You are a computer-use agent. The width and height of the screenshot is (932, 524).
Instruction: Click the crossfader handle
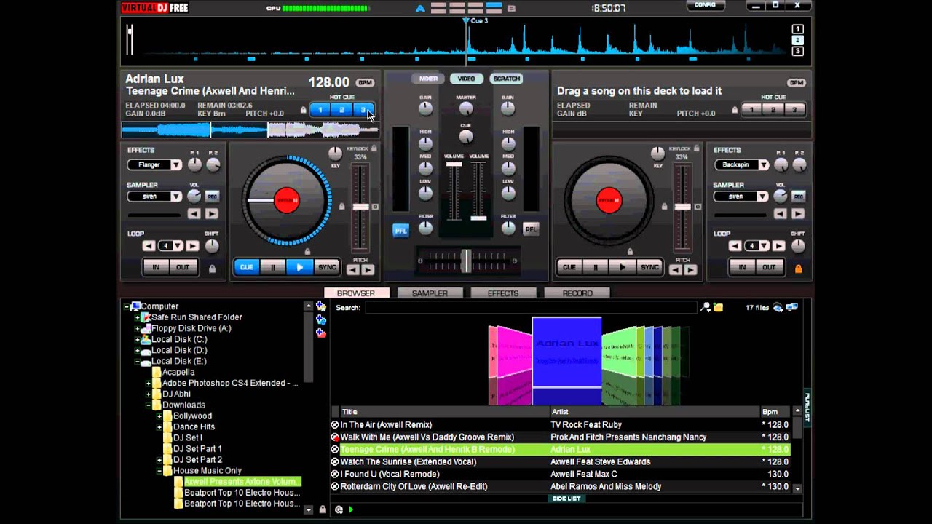tap(466, 261)
